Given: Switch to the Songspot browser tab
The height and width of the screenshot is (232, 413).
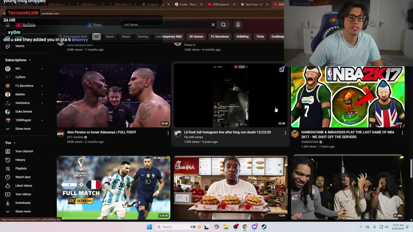Looking at the screenshot, I should coord(156,5).
